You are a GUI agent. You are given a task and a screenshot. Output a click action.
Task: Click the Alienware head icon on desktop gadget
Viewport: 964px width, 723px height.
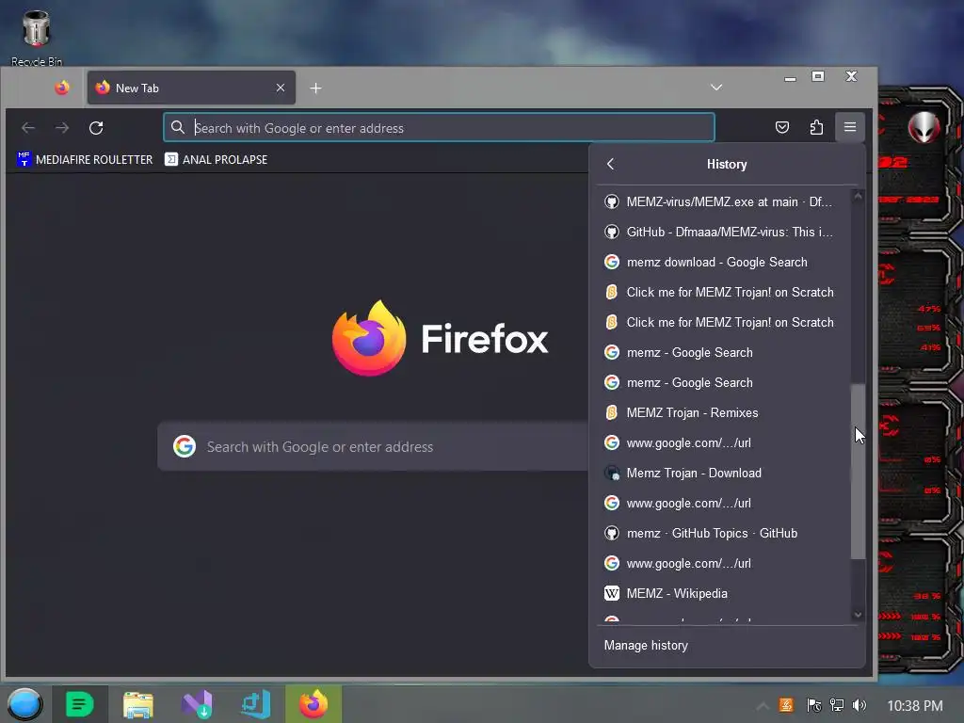[924, 127]
